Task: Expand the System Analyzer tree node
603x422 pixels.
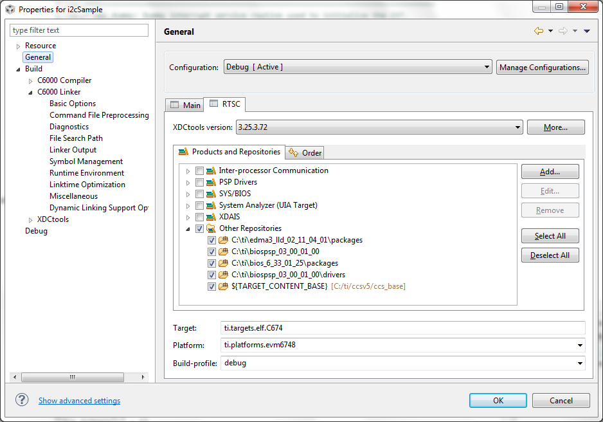Action: tap(188, 206)
